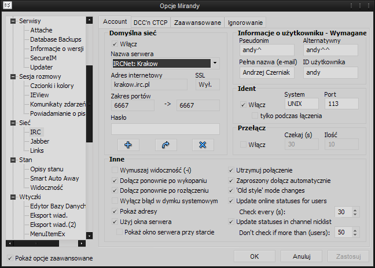Select Updater in the tree
The width and height of the screenshot is (375, 268).
click(41, 67)
